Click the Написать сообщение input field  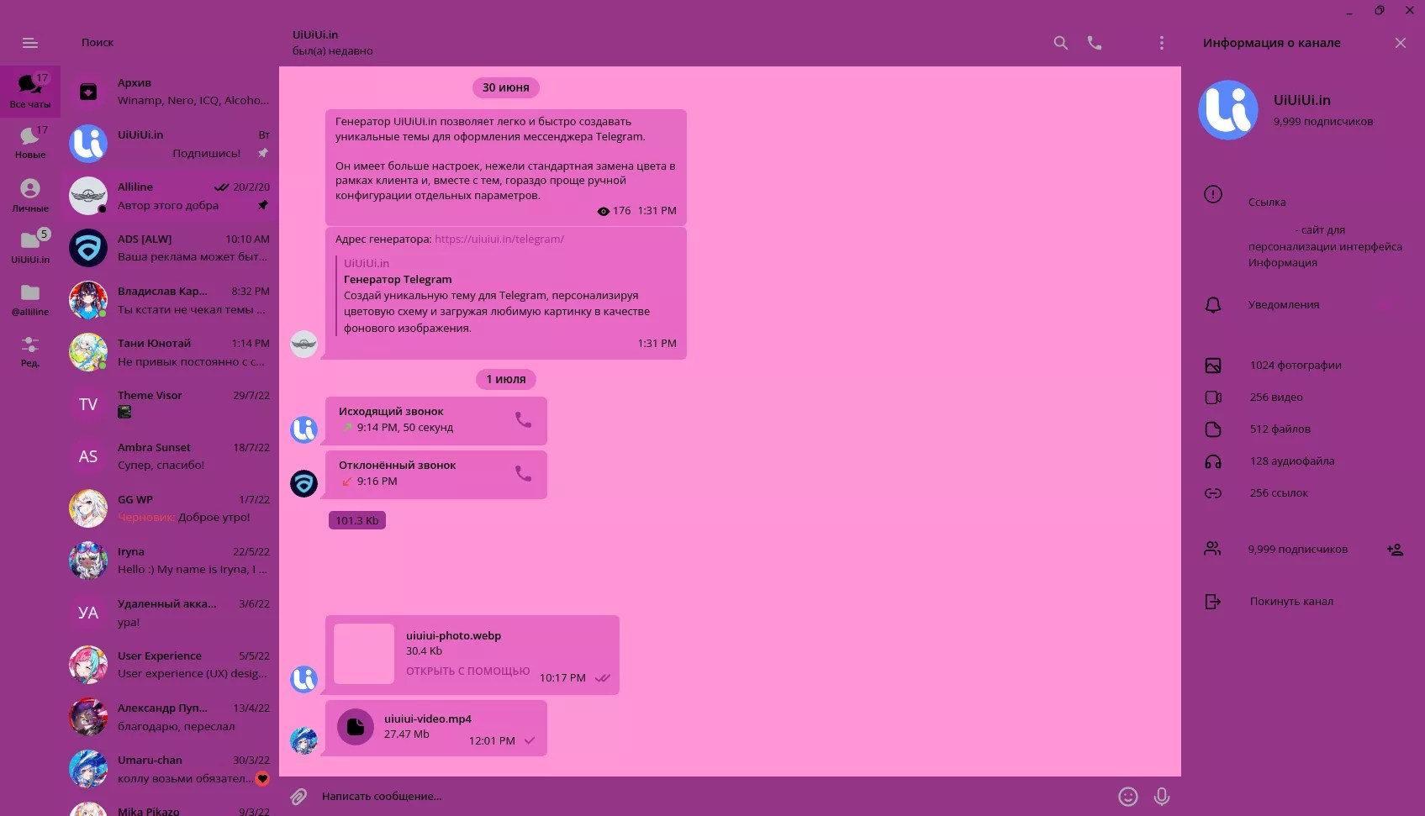coord(588,796)
